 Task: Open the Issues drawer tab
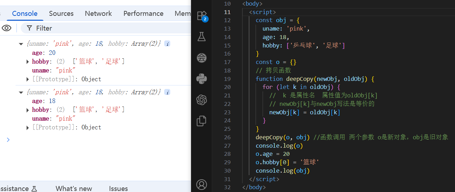tap(118, 188)
